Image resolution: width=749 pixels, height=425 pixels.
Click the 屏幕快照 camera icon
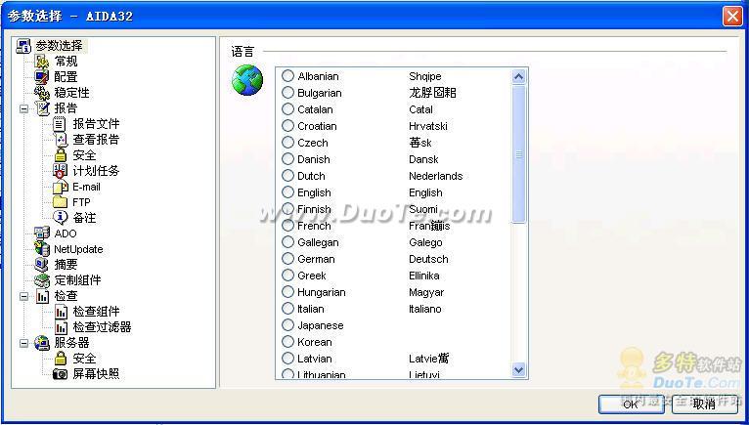coord(61,374)
